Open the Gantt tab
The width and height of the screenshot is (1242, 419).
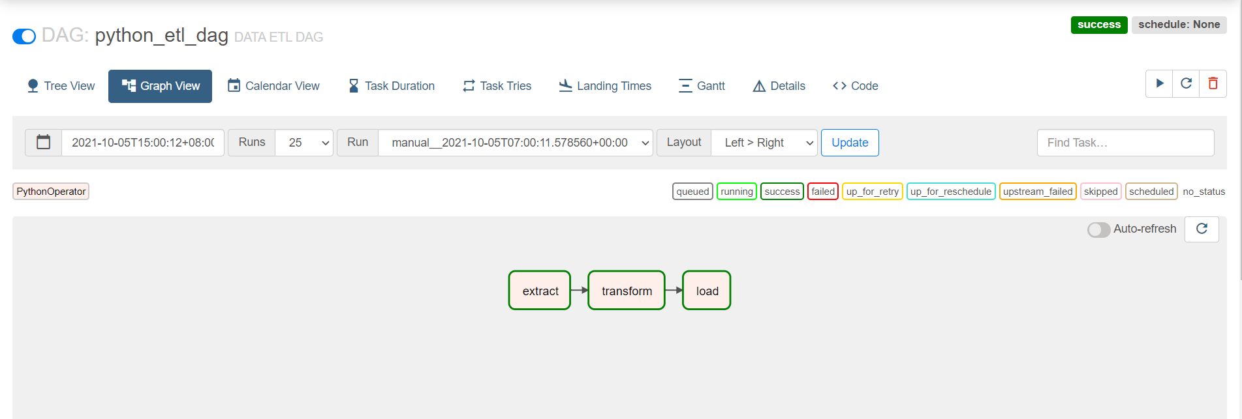point(702,86)
